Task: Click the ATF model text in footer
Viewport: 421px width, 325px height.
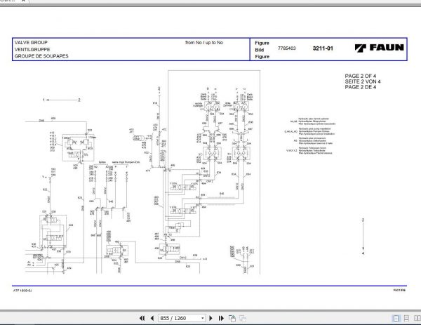Action: pyautogui.click(x=22, y=291)
